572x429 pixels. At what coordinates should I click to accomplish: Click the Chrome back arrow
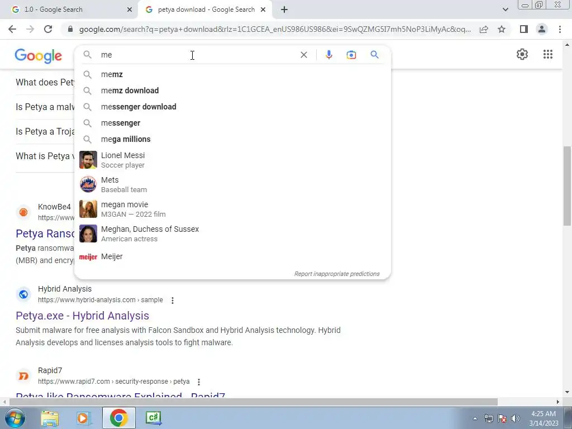[x=12, y=29]
